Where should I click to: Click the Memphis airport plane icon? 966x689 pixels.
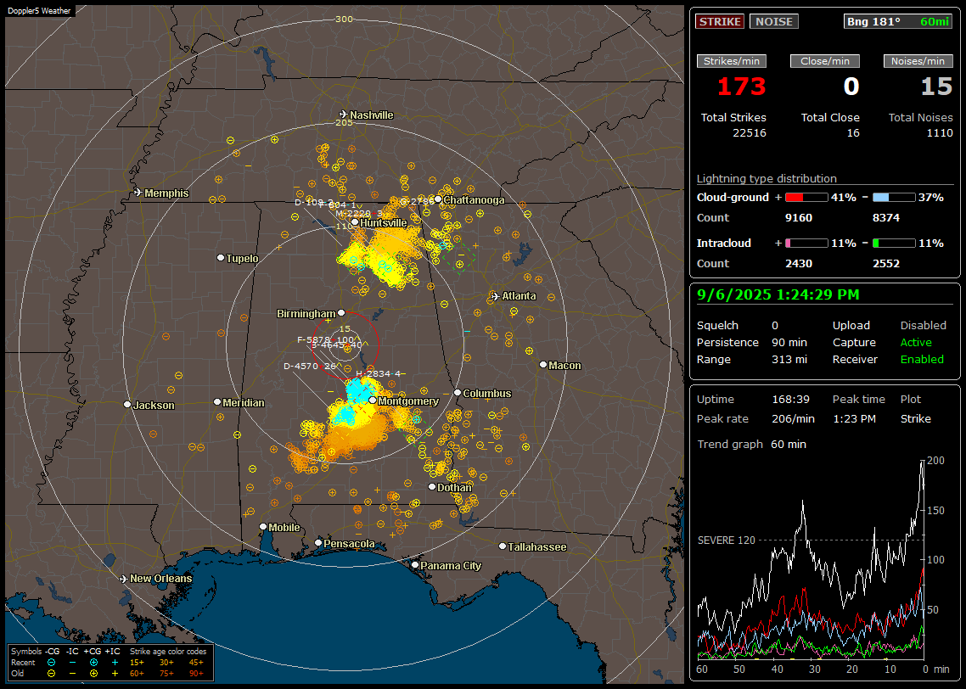coord(138,193)
